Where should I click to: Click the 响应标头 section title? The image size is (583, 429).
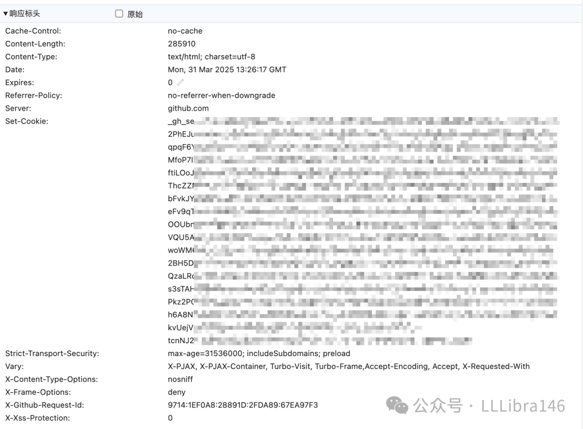point(24,13)
